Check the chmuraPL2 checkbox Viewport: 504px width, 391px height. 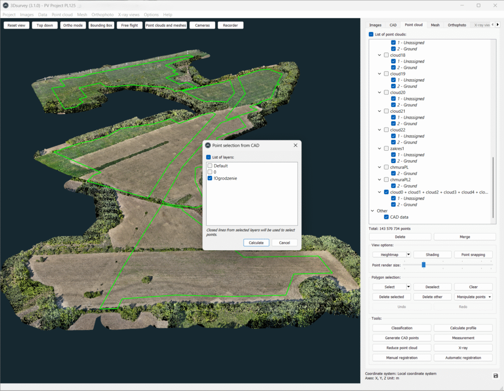click(386, 179)
